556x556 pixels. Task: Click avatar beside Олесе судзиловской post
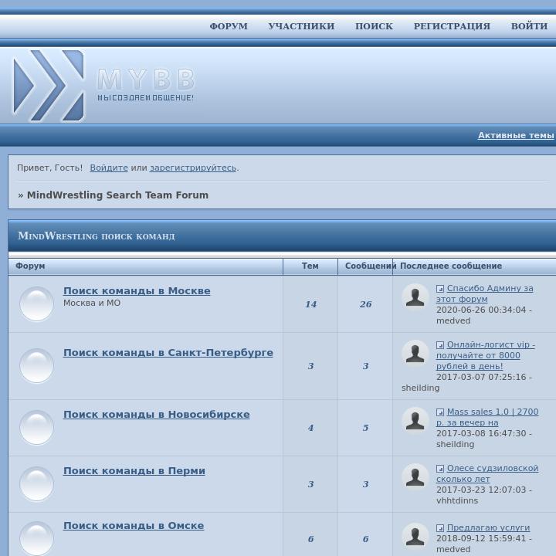click(x=415, y=476)
